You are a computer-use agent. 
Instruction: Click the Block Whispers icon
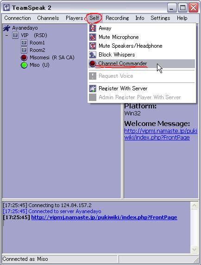pyautogui.click(x=93, y=55)
